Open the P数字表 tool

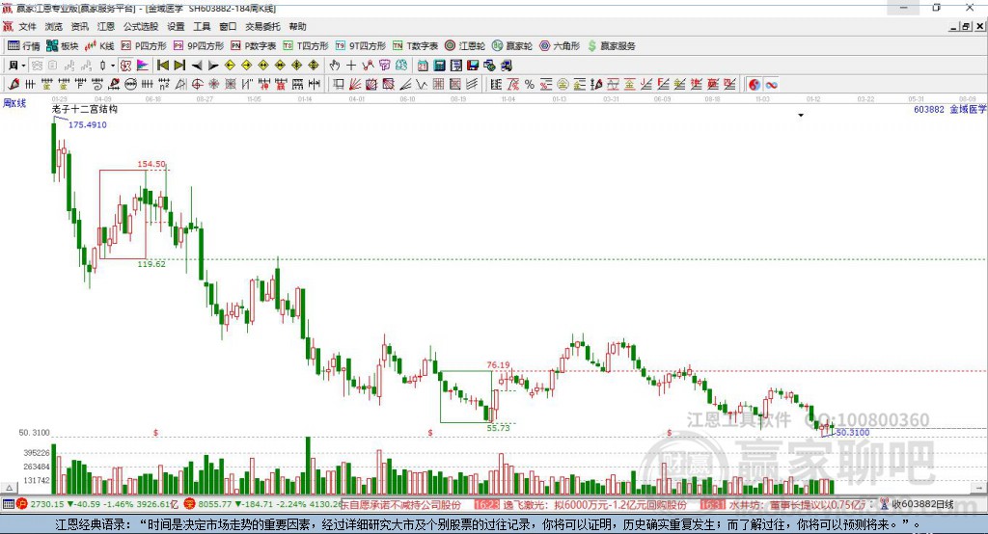(x=254, y=46)
